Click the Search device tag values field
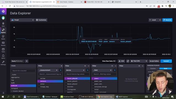 coord(77,74)
